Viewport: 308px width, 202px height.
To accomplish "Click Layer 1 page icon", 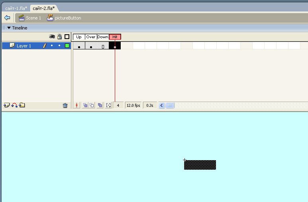I will (12, 45).
